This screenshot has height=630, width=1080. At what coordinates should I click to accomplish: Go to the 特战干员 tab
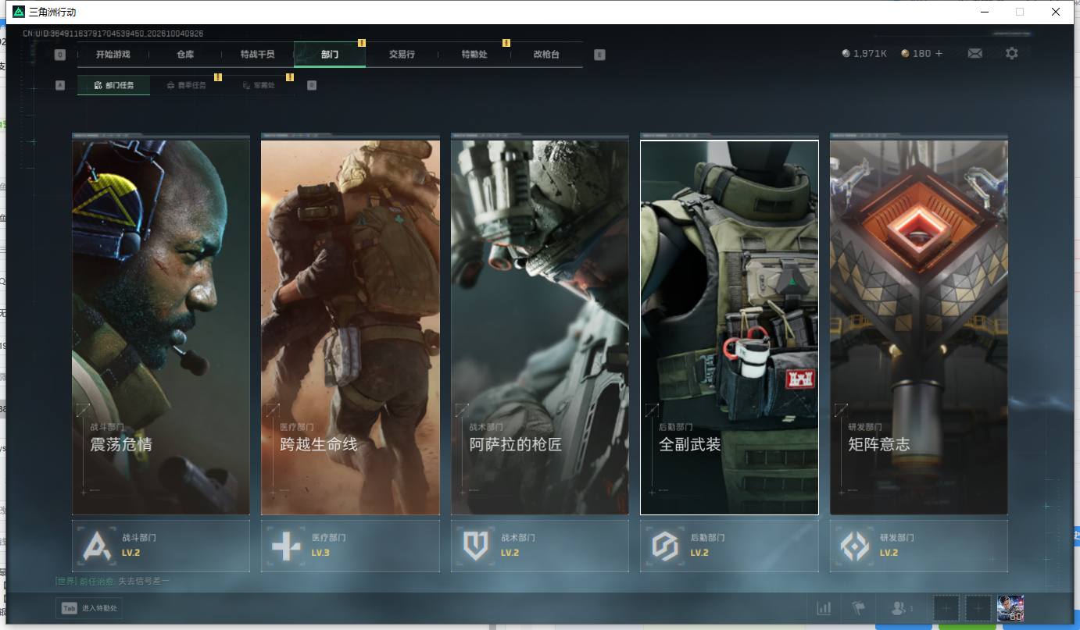[x=257, y=55]
